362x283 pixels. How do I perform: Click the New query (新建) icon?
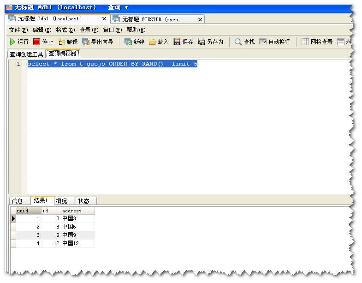128,42
